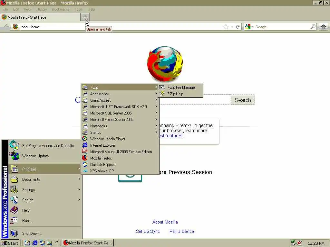Click the 7-Zip File Manager icon
330x247 pixels.
click(162, 87)
